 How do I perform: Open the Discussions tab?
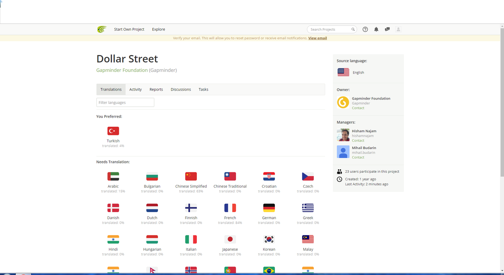[181, 89]
